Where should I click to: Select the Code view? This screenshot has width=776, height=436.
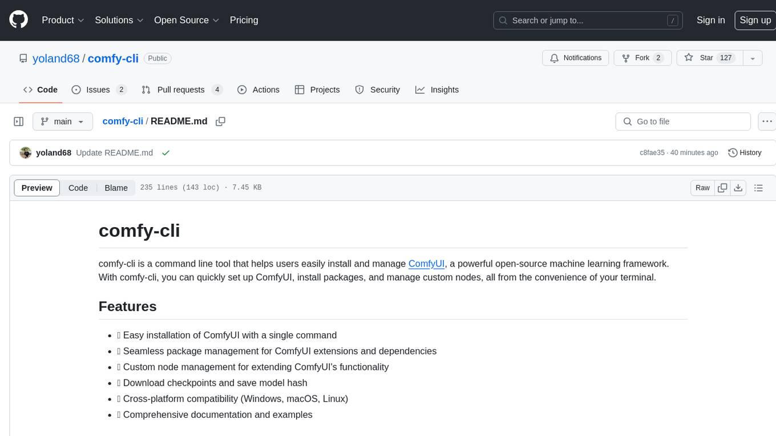[78, 188]
